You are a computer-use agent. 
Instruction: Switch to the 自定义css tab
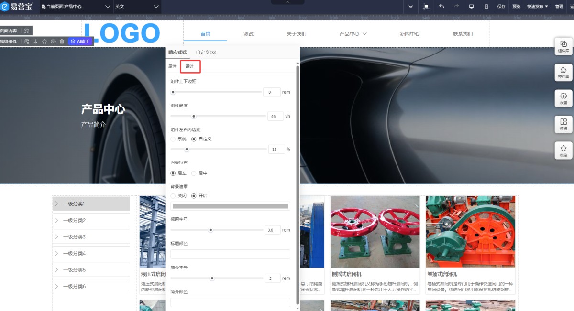[206, 52]
